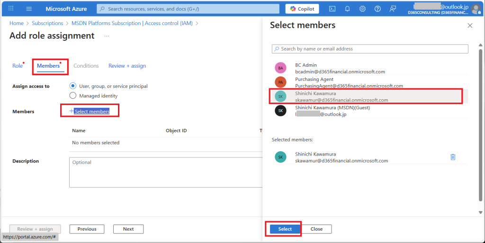Click the Copilot button
The height and width of the screenshot is (243, 485).
pyautogui.click(x=302, y=9)
